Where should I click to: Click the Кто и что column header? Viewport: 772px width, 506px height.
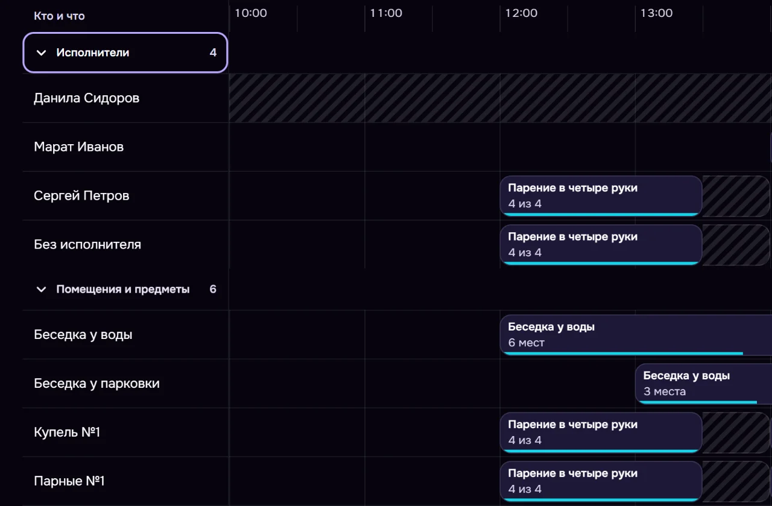coord(59,16)
